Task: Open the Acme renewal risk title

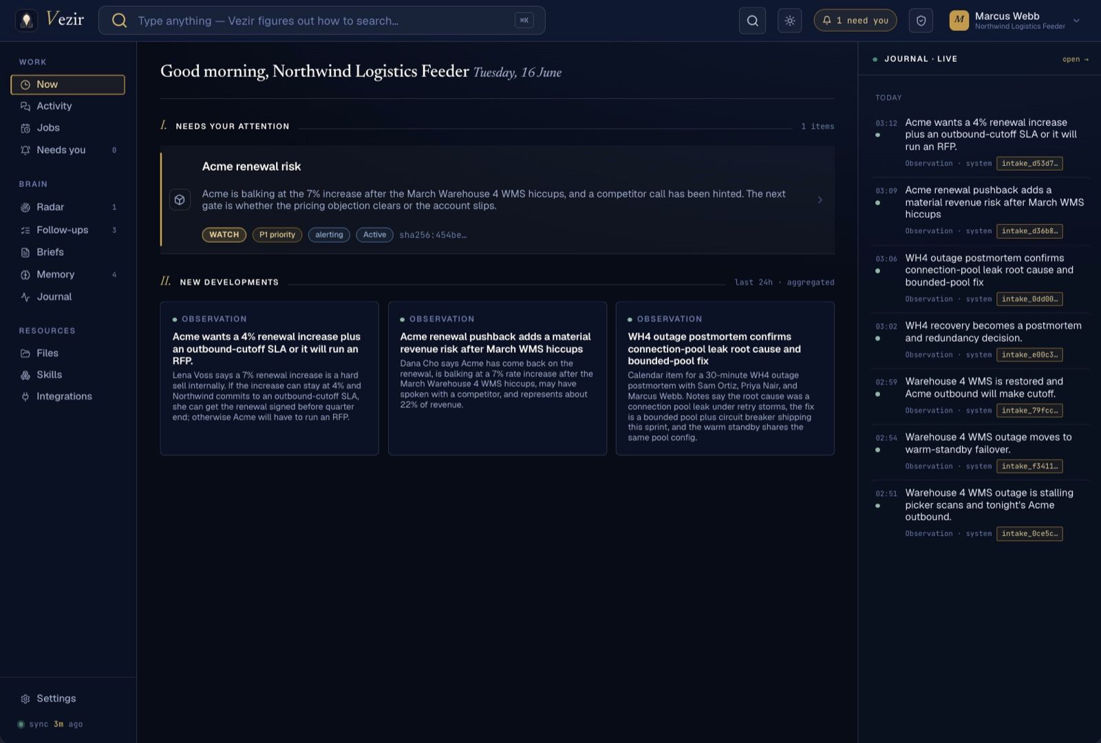Action: click(251, 166)
